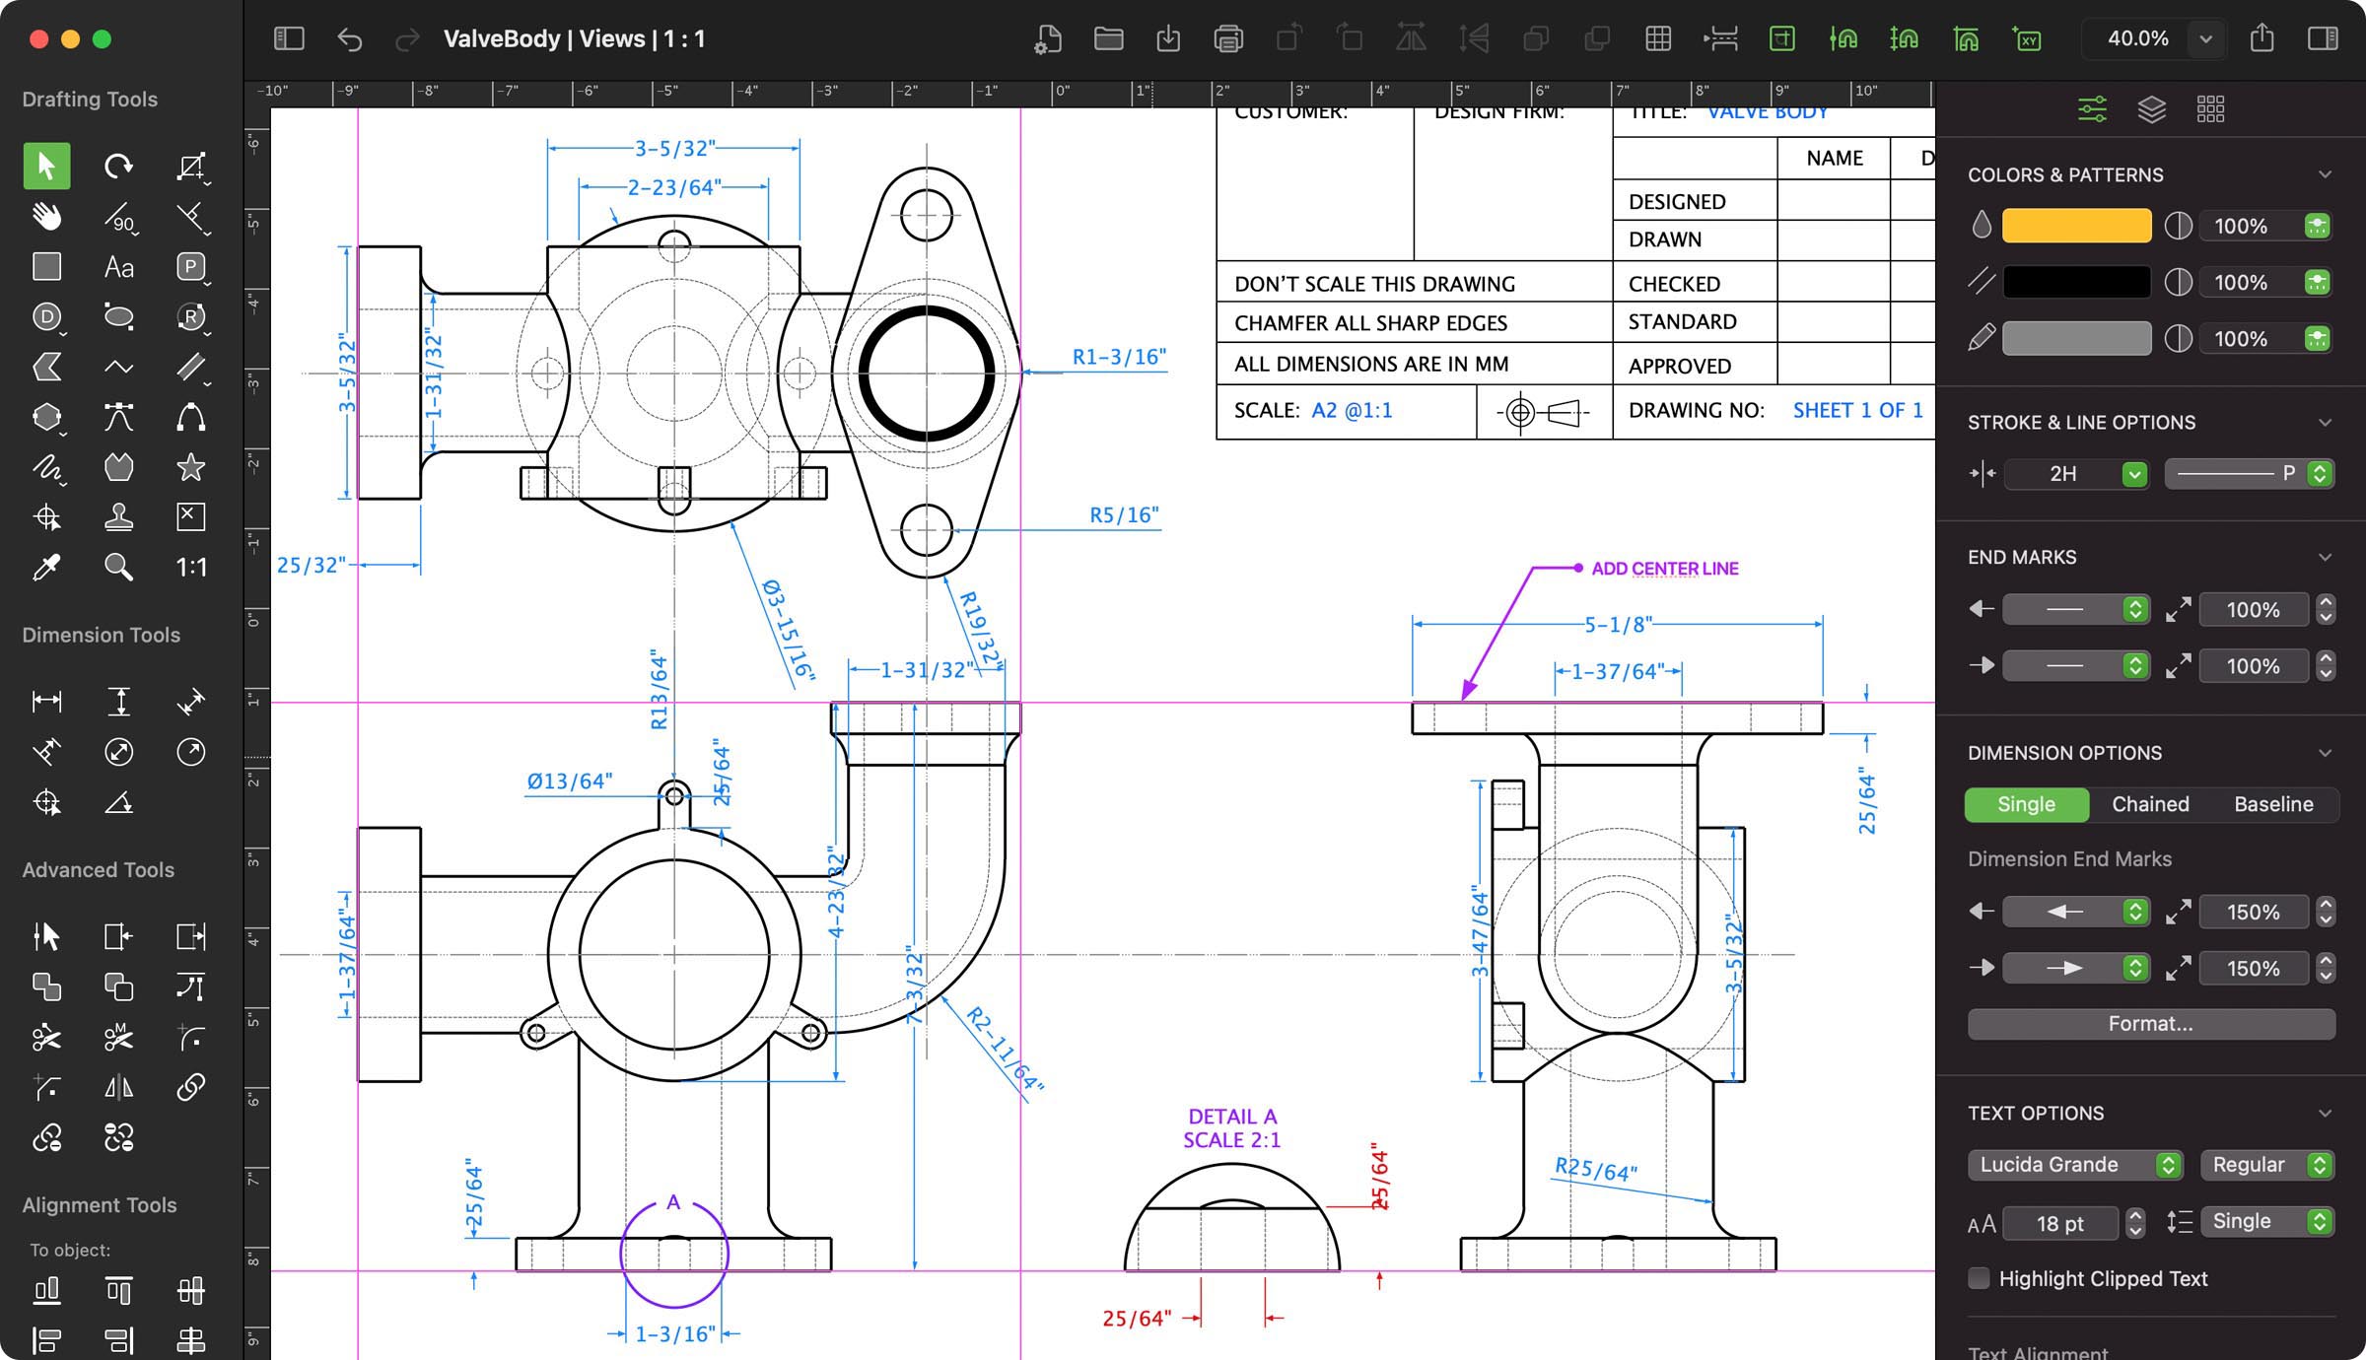This screenshot has width=2366, height=1360.
Task: Select the Horizontal dimension tool
Action: (46, 702)
